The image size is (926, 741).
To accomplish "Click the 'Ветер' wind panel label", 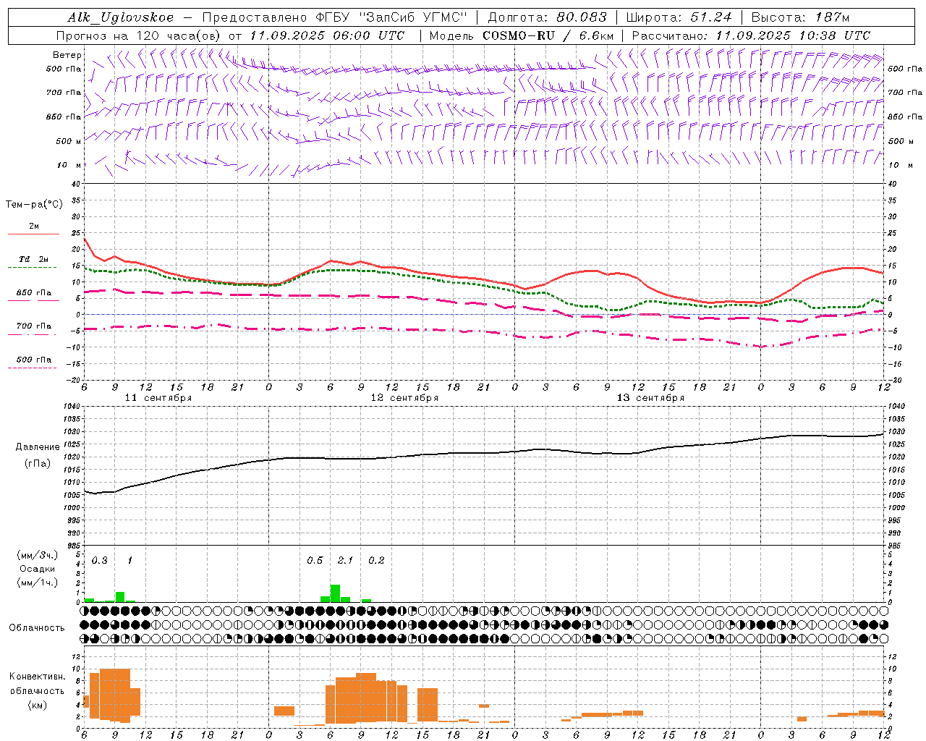I will pyautogui.click(x=67, y=55).
